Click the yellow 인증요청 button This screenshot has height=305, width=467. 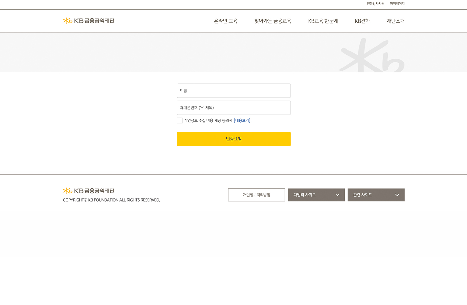tap(234, 139)
